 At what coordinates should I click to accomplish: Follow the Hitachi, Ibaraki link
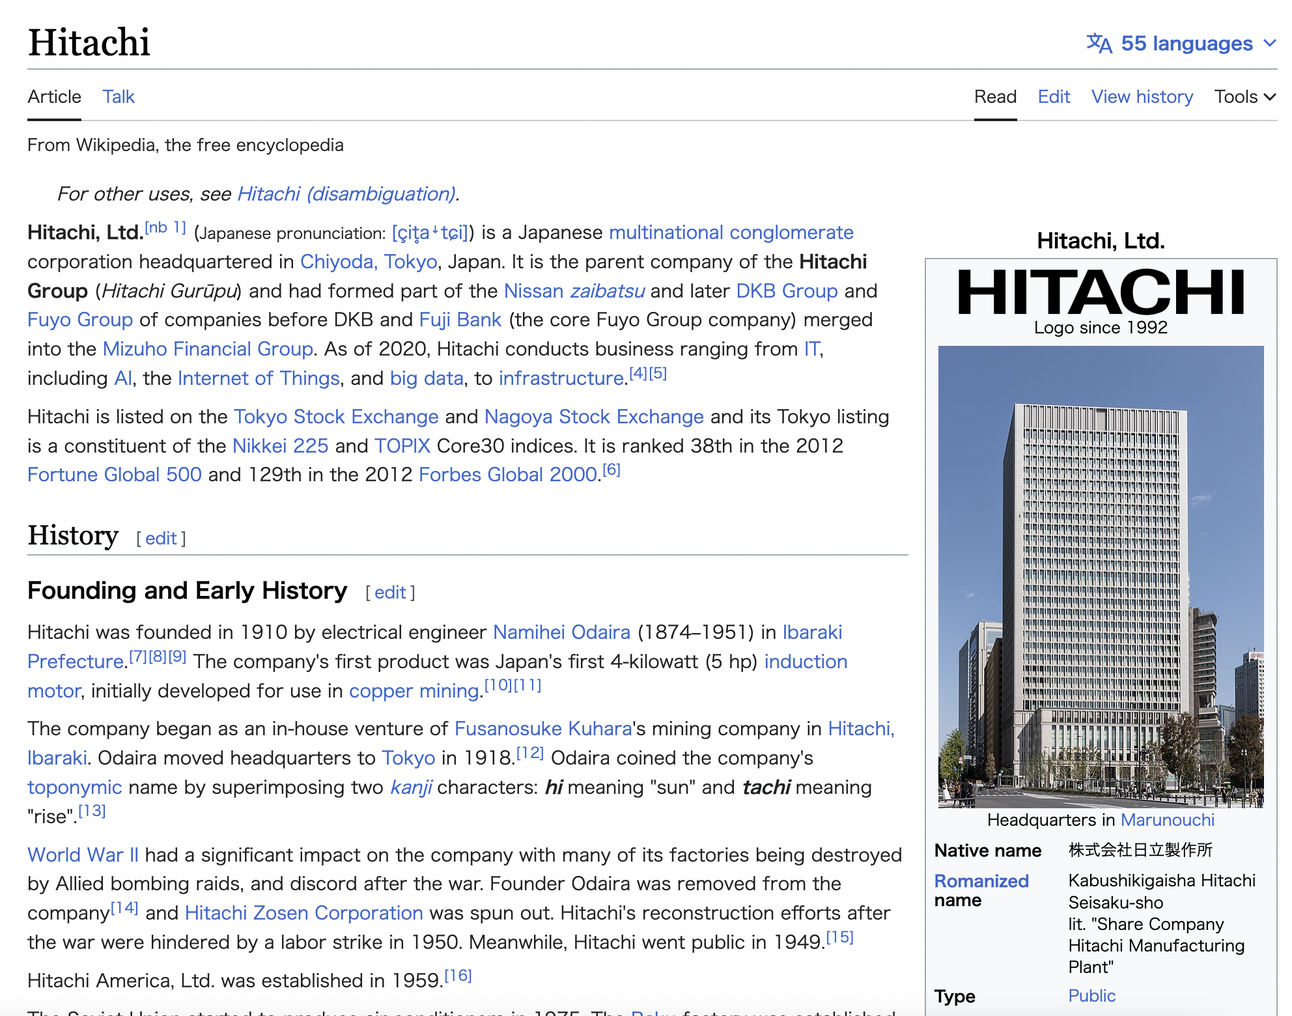(861, 729)
